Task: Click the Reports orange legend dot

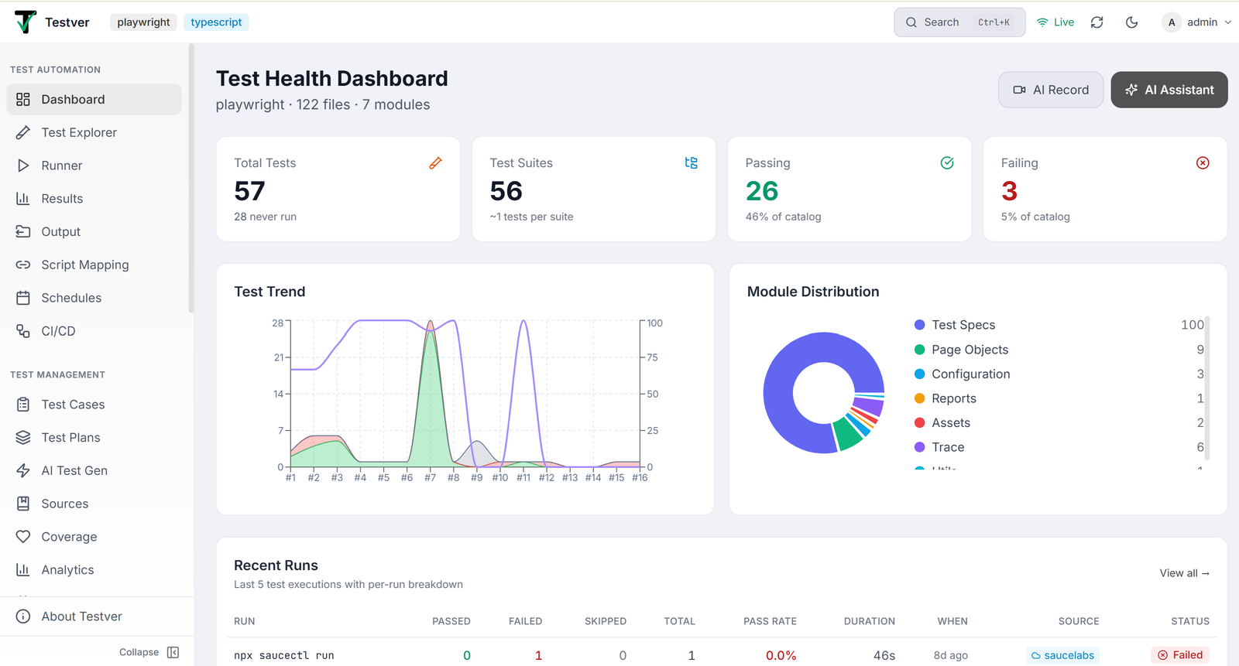Action: coord(920,398)
